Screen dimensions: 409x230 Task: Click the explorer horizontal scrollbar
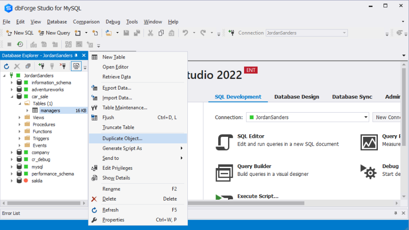(x=44, y=203)
